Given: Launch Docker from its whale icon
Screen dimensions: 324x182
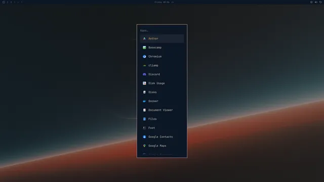Looking at the screenshot, I should [x=144, y=101].
